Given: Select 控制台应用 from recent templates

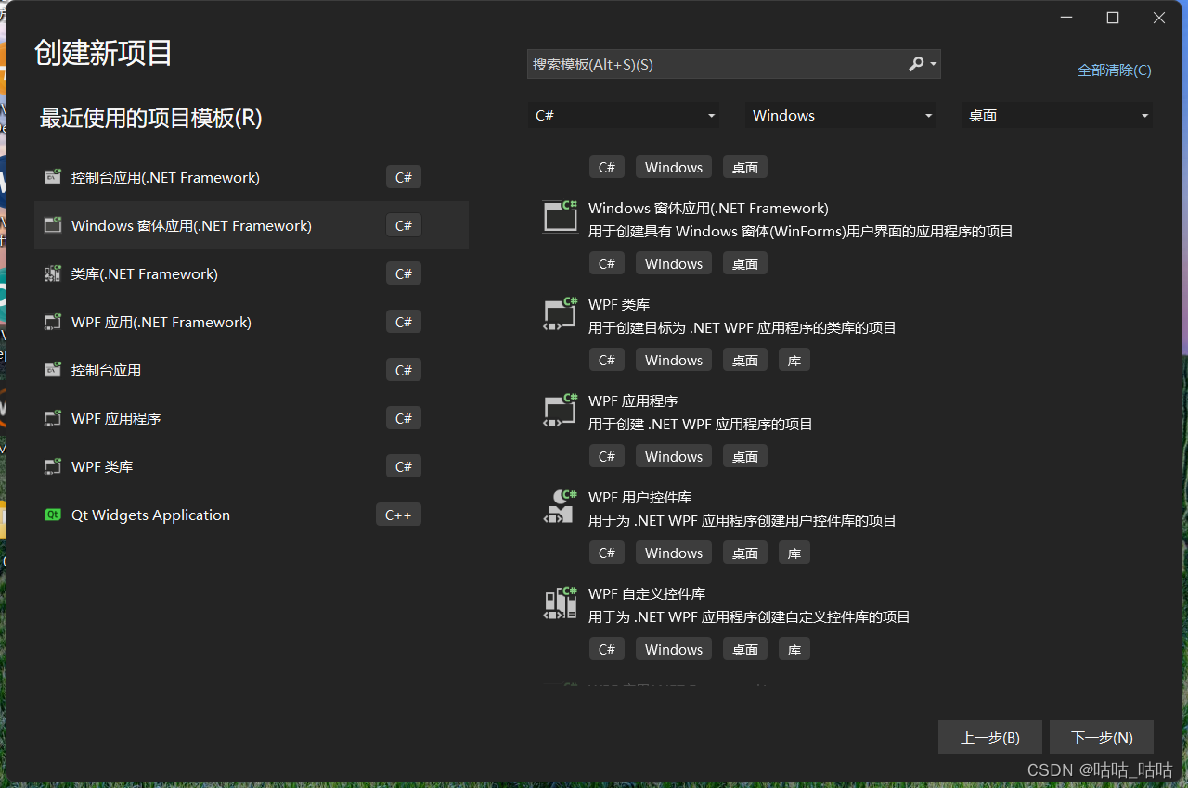Looking at the screenshot, I should click(x=252, y=370).
